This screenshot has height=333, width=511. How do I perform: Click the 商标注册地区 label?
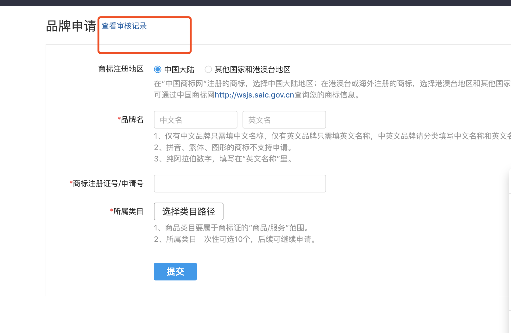(x=121, y=69)
